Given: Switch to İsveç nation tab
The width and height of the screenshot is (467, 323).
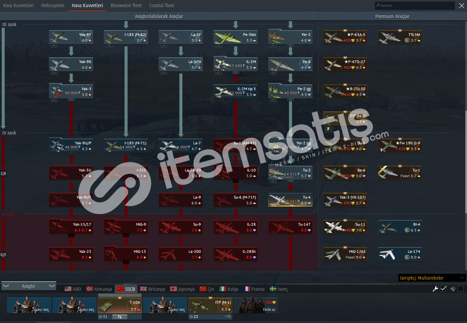Looking at the screenshot, I should pyautogui.click(x=279, y=289).
